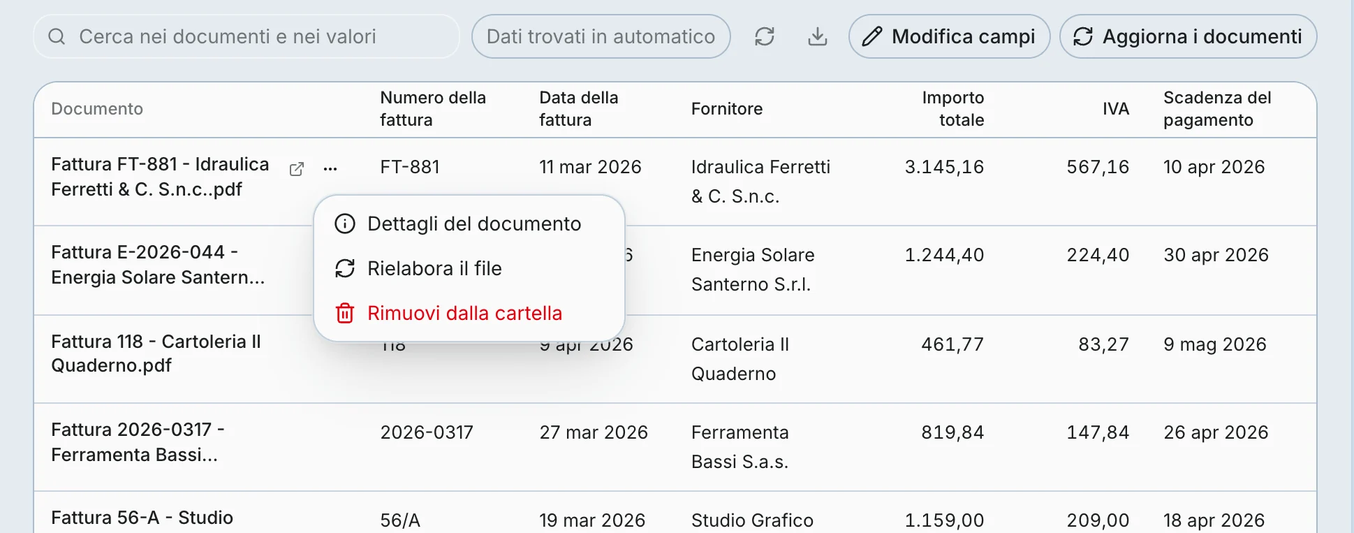Image resolution: width=1354 pixels, height=533 pixels.
Task: Click the Scadenza del pagamento column header
Action: (x=1217, y=109)
